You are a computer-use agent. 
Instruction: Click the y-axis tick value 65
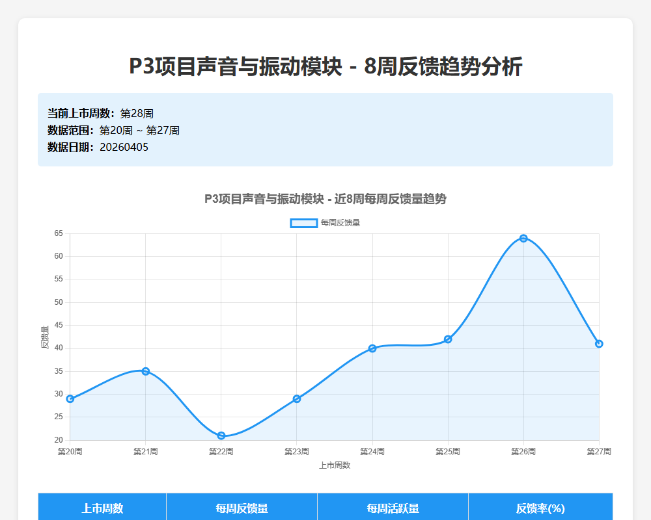(x=59, y=233)
